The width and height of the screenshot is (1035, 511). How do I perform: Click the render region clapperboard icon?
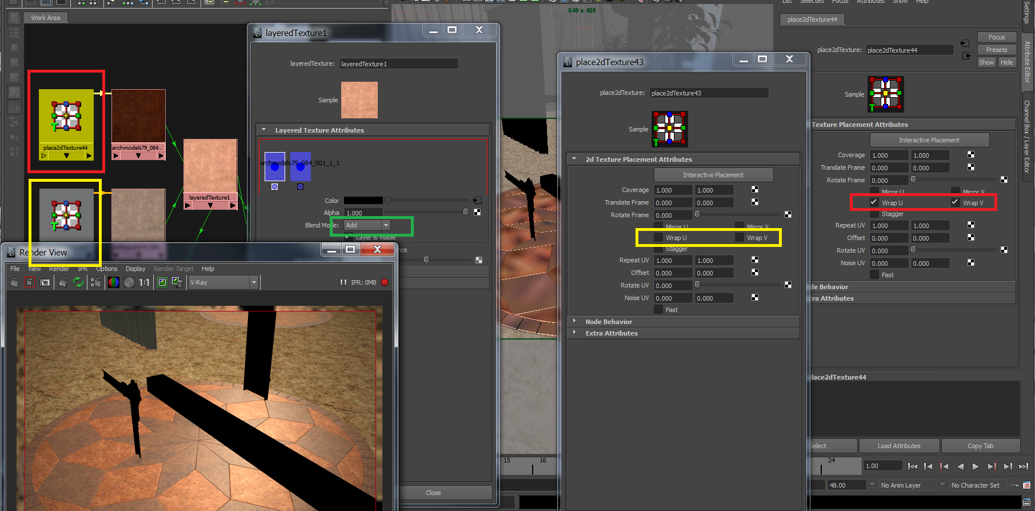click(x=29, y=282)
